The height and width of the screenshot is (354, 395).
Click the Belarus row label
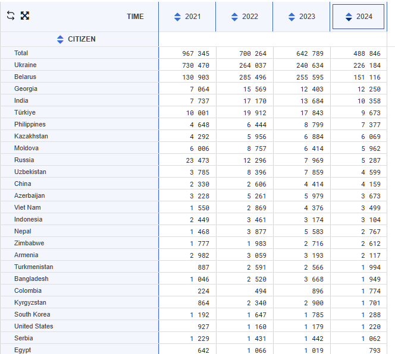[x=25, y=77]
